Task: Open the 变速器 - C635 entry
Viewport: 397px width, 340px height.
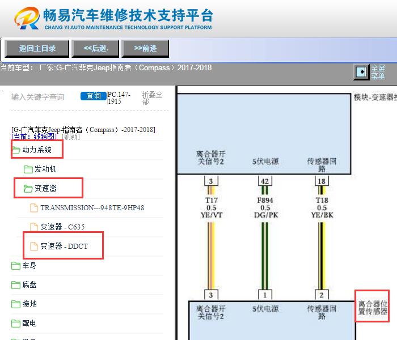Action: (x=62, y=227)
